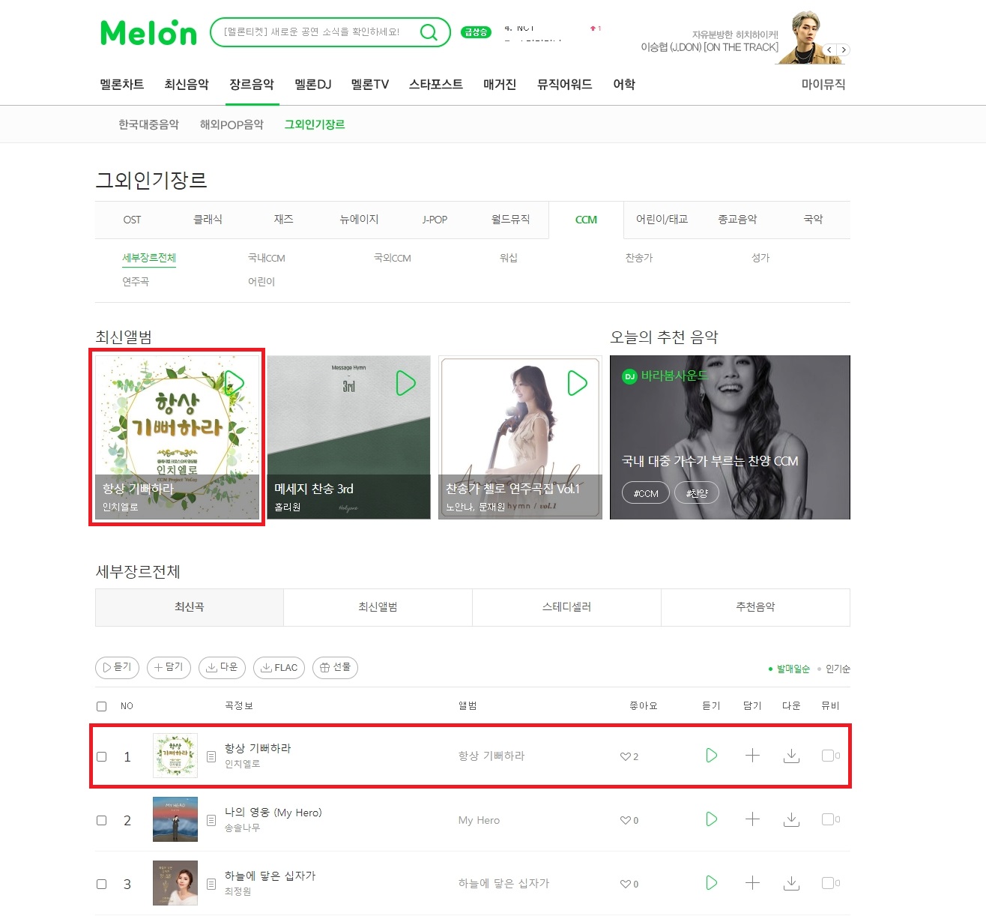Switch to the 스테디셀러 tab
Image resolution: width=986 pixels, height=916 pixels.
tap(566, 607)
